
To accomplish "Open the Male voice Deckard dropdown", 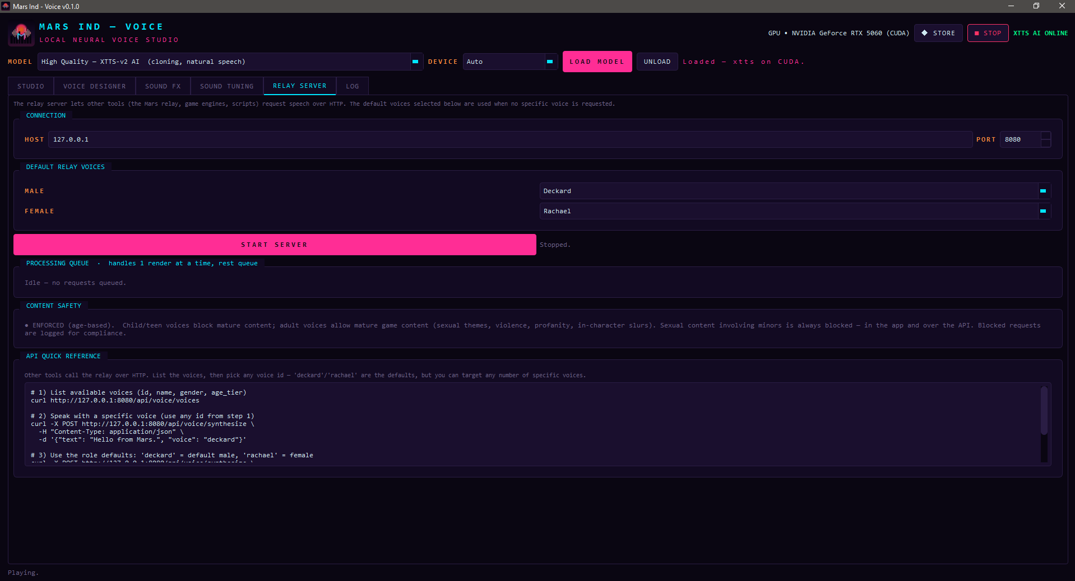I will click(x=795, y=191).
